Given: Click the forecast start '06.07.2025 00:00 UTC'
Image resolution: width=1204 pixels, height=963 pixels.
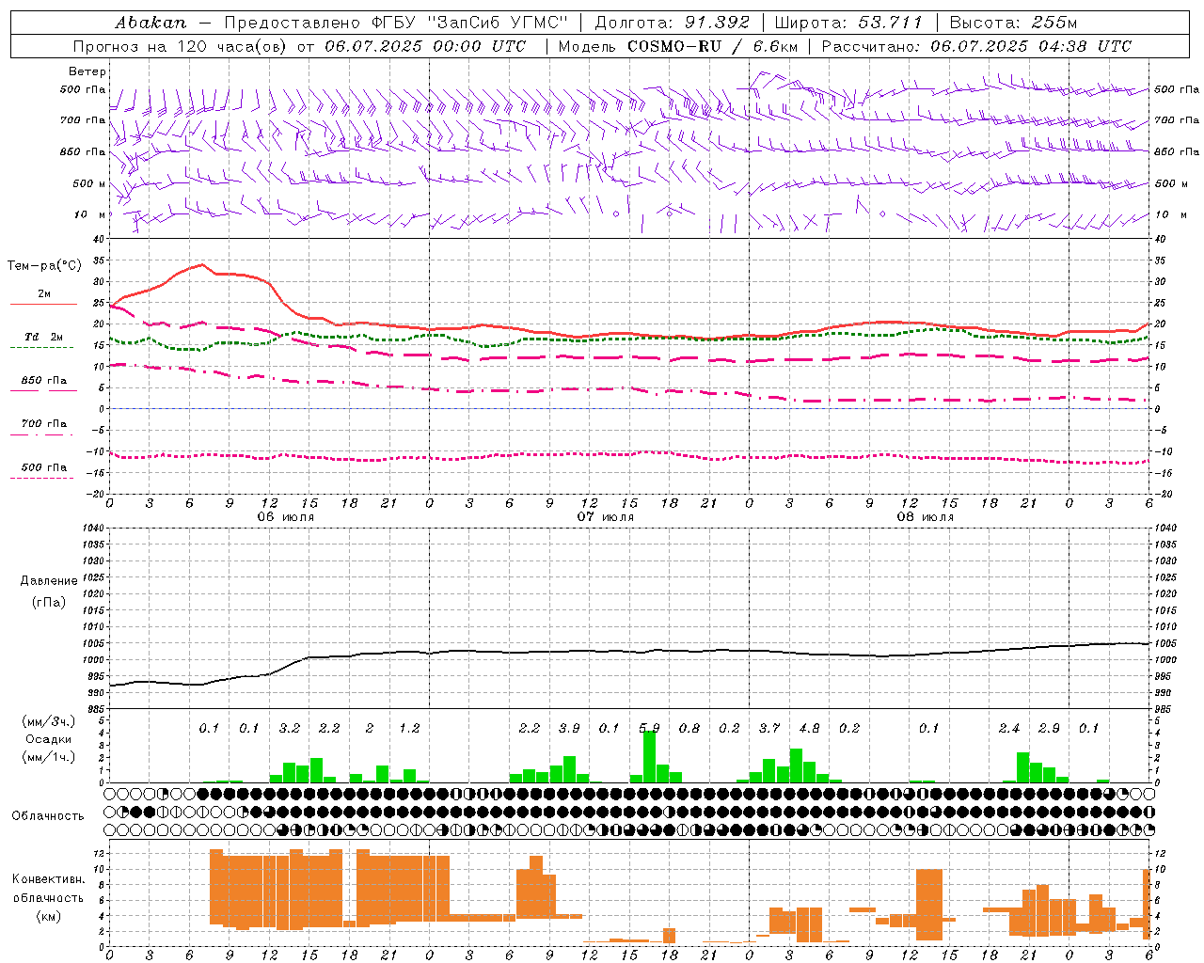Looking at the screenshot, I should pos(425,46).
